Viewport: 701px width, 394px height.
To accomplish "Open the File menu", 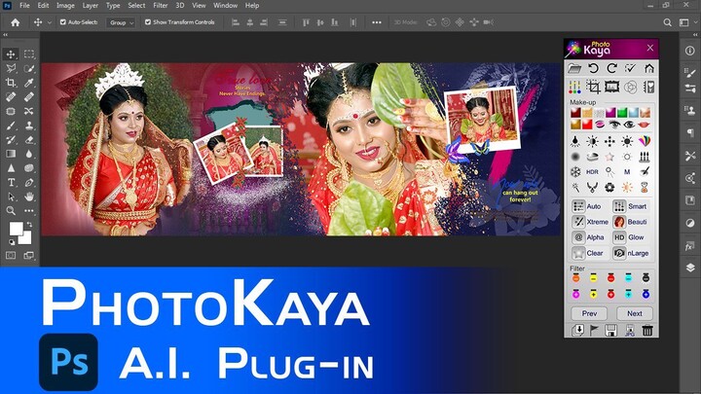I will (x=24, y=6).
